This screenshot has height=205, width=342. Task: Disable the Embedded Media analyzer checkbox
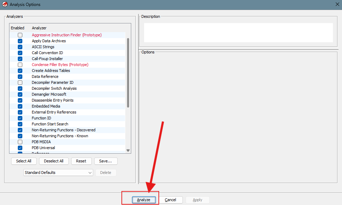click(x=20, y=106)
